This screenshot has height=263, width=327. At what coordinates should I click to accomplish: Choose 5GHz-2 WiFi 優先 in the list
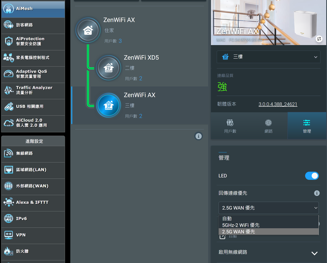coord(268,225)
